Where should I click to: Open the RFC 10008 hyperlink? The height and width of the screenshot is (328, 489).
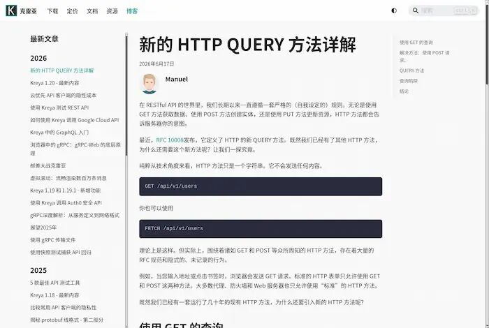pyautogui.click(x=170, y=140)
